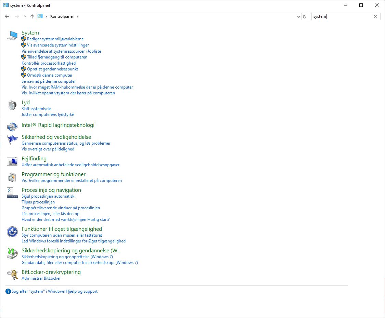Viewport: 385px width, 318px height.
Task: Click the Fejlfinding category icon
Action: [12, 161]
